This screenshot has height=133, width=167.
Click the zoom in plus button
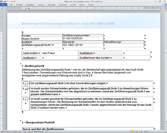pos(165,131)
